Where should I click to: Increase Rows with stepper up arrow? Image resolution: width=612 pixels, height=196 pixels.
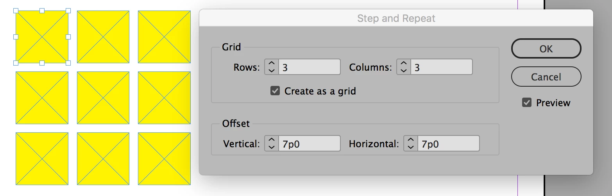click(x=272, y=64)
